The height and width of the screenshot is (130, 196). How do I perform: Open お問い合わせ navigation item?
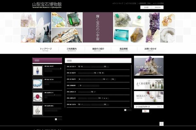click(x=150, y=49)
